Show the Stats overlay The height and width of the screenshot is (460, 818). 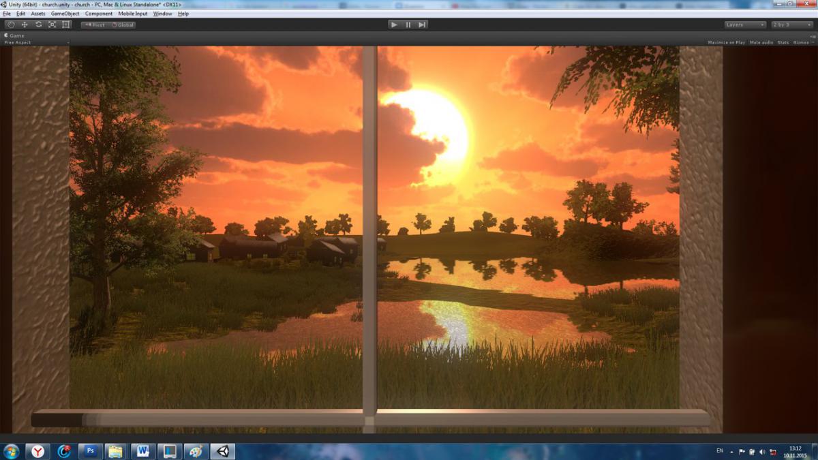[783, 42]
